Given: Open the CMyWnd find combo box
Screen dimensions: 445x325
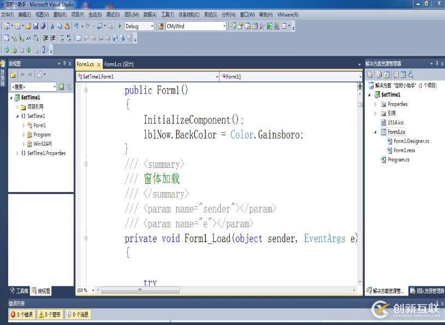Looking at the screenshot, I should 224,26.
